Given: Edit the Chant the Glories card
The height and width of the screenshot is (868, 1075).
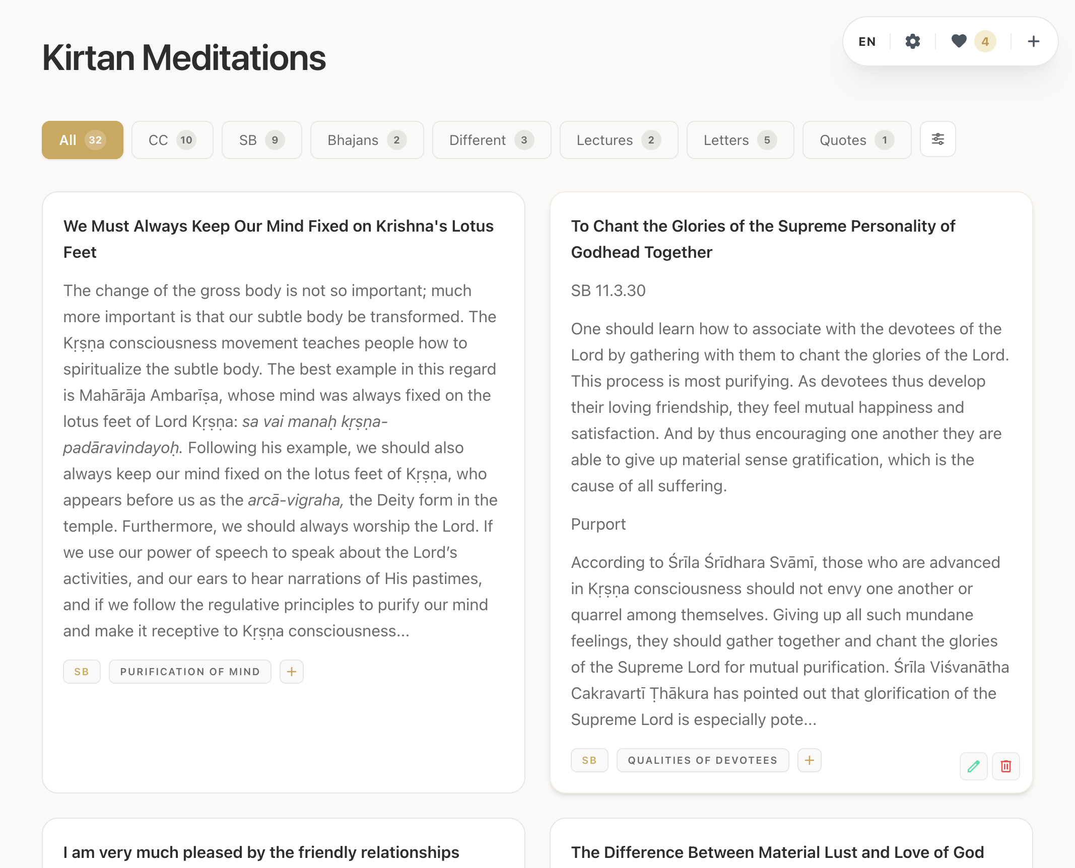Looking at the screenshot, I should pyautogui.click(x=973, y=766).
